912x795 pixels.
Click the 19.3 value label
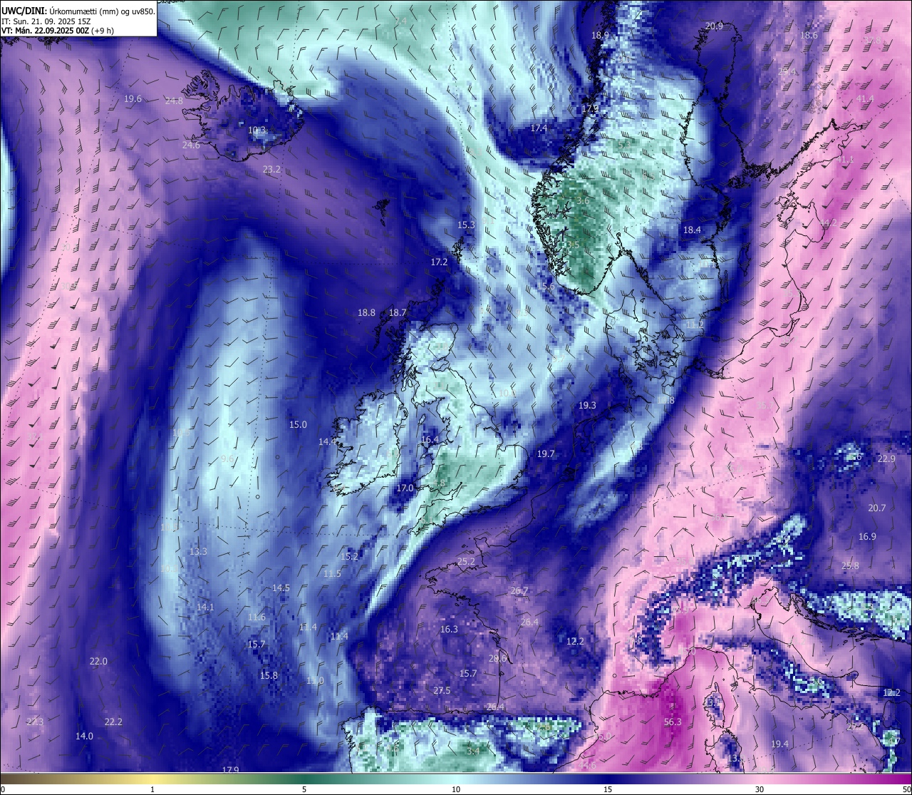[x=587, y=405]
